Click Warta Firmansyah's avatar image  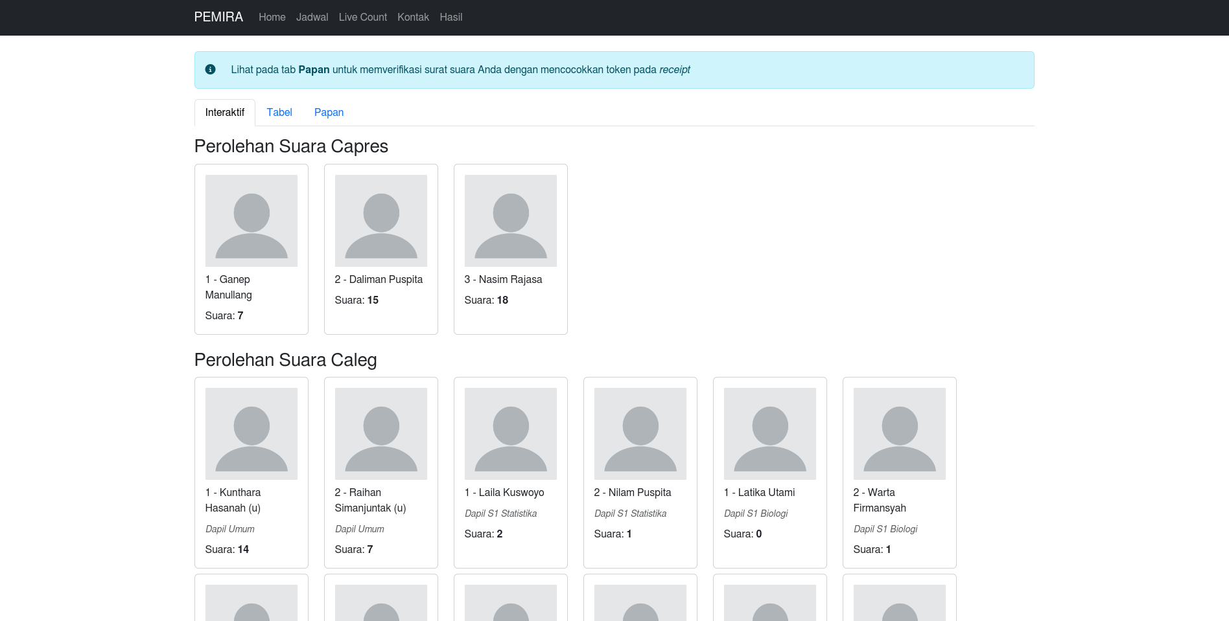899,434
